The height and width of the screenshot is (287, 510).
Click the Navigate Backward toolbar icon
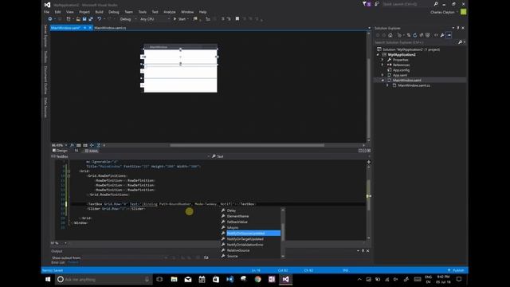pyautogui.click(x=49, y=19)
